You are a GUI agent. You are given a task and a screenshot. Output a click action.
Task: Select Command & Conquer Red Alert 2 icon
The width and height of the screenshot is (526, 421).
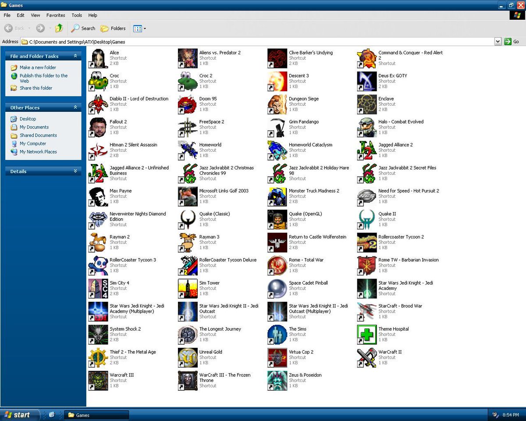tap(367, 58)
